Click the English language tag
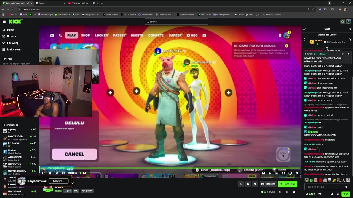This screenshot has height=198, width=353. click(x=68, y=191)
